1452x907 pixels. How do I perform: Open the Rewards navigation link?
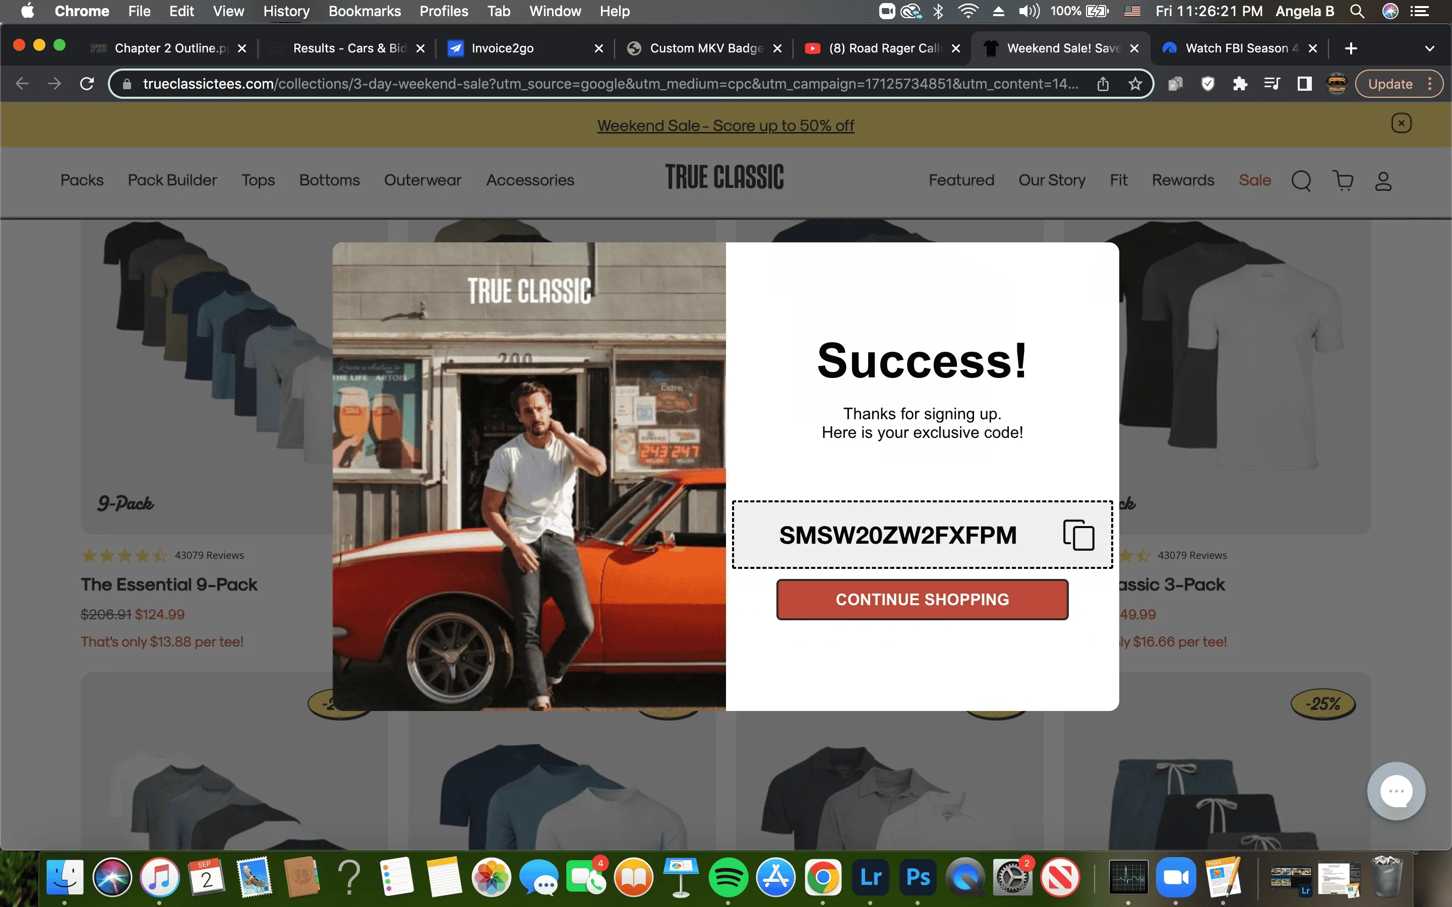[1183, 180]
